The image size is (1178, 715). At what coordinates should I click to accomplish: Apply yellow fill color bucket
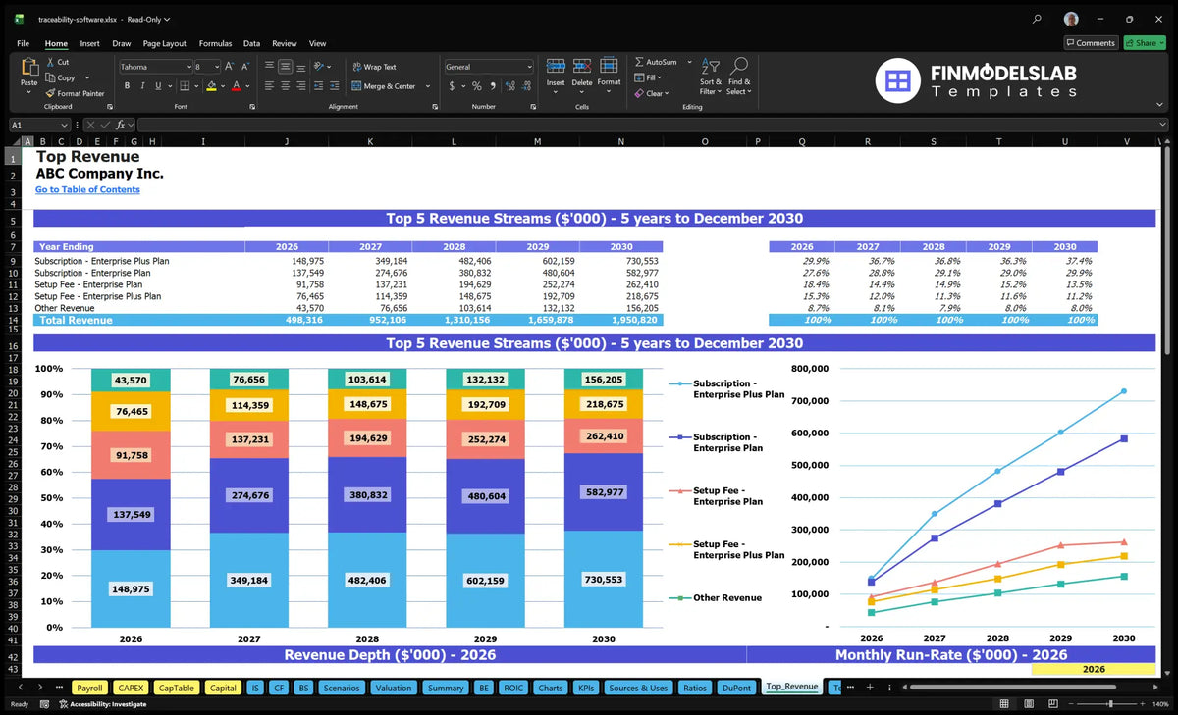[x=211, y=86]
